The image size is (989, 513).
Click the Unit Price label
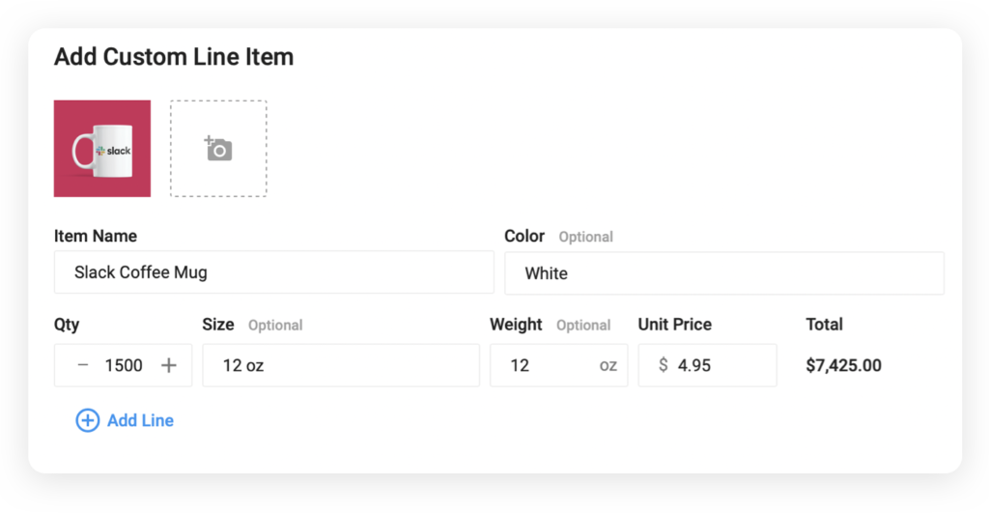675,325
